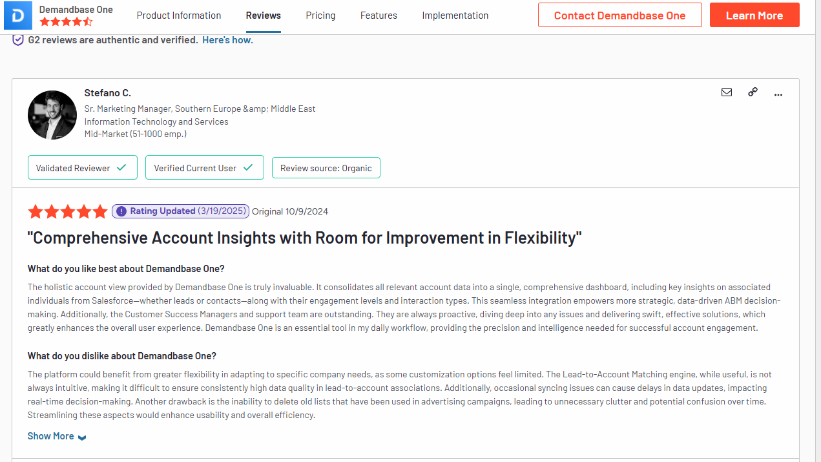Open Stefano C.'s profile photo
This screenshot has width=821, height=462.
coord(52,115)
